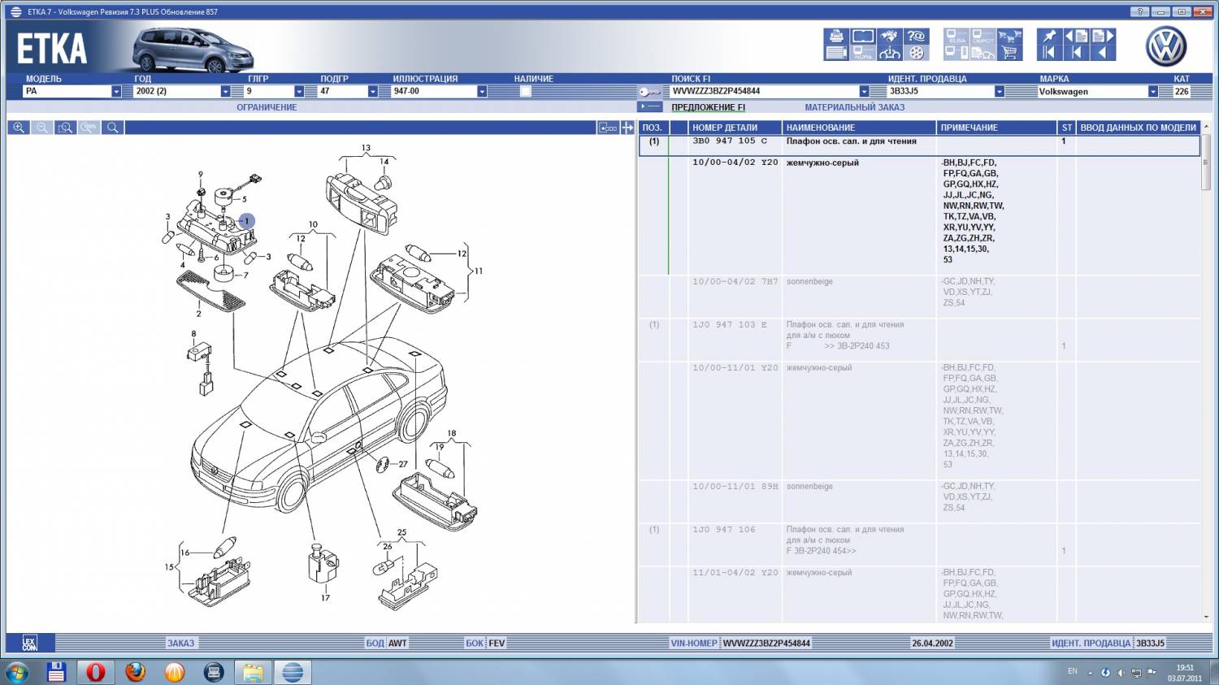Open the ГОД dropdown showing 2002 (2)
Viewport: 1219px width, 685px height.
pos(182,91)
